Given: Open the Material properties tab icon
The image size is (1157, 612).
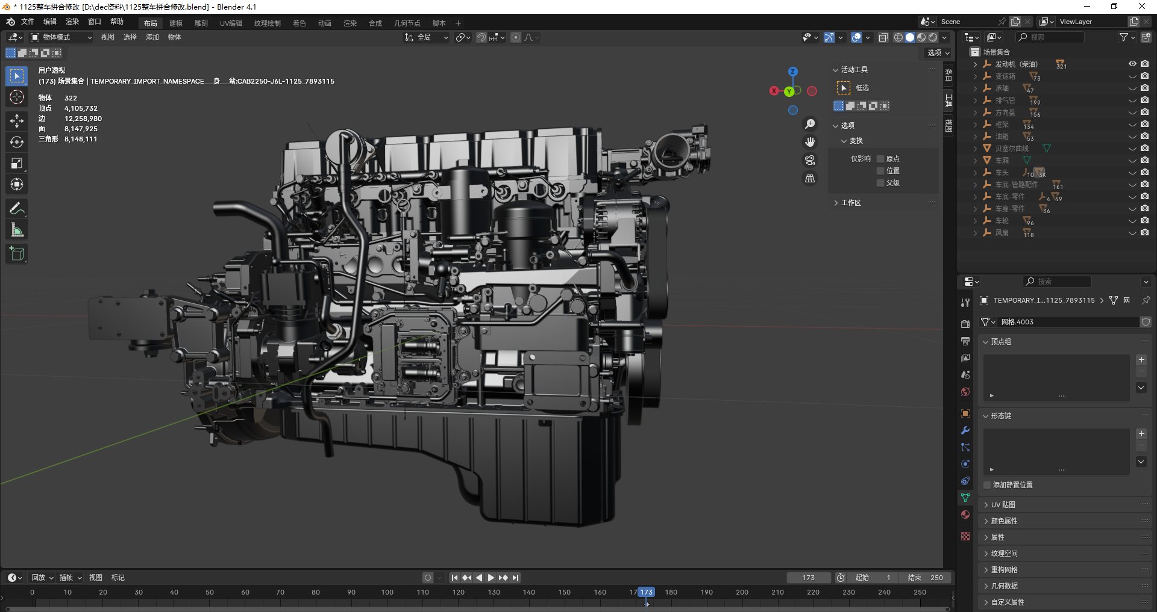Looking at the screenshot, I should click(x=965, y=515).
